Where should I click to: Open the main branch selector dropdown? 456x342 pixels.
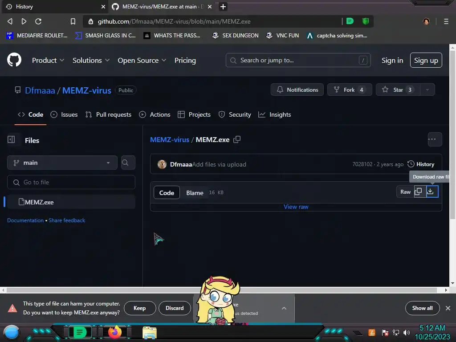62,163
